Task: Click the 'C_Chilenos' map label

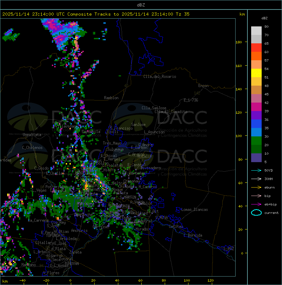Action: click(32, 148)
